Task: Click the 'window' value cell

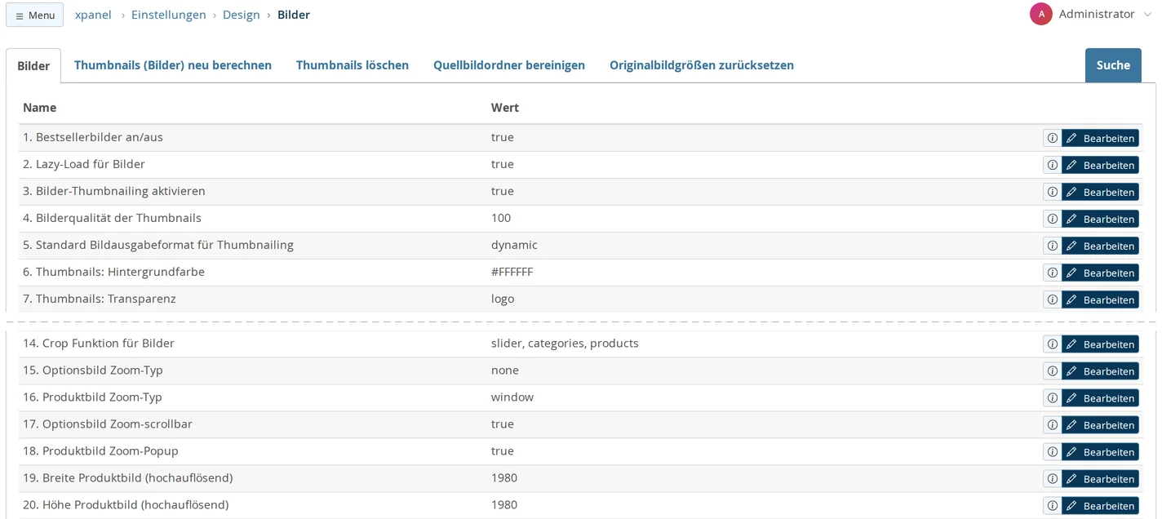Action: coord(512,397)
